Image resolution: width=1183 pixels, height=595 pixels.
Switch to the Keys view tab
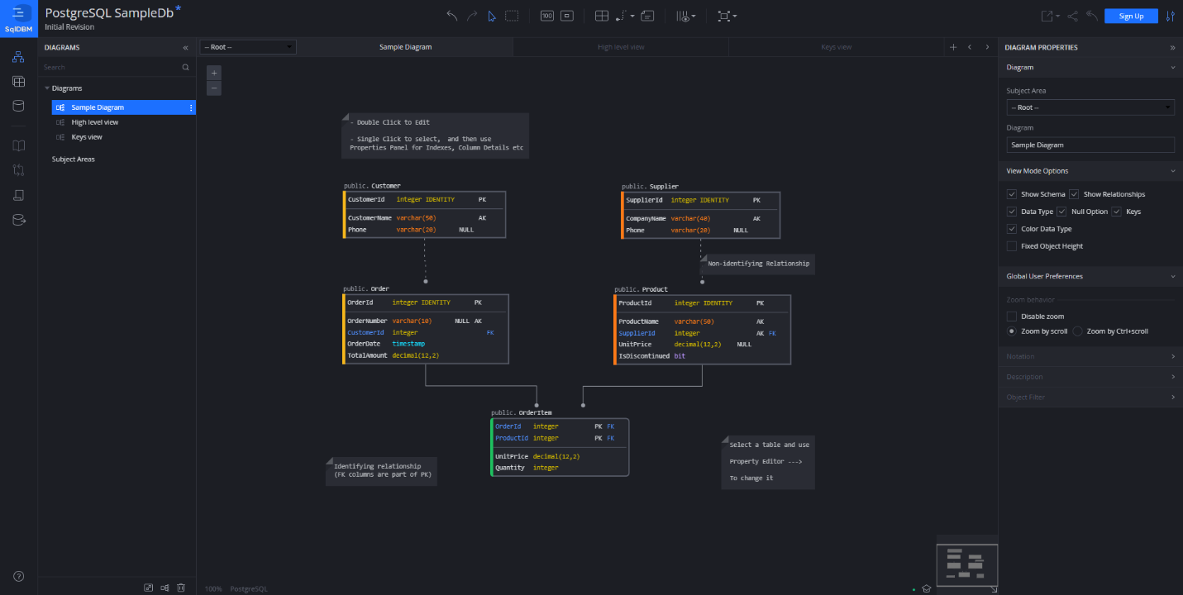pos(836,47)
